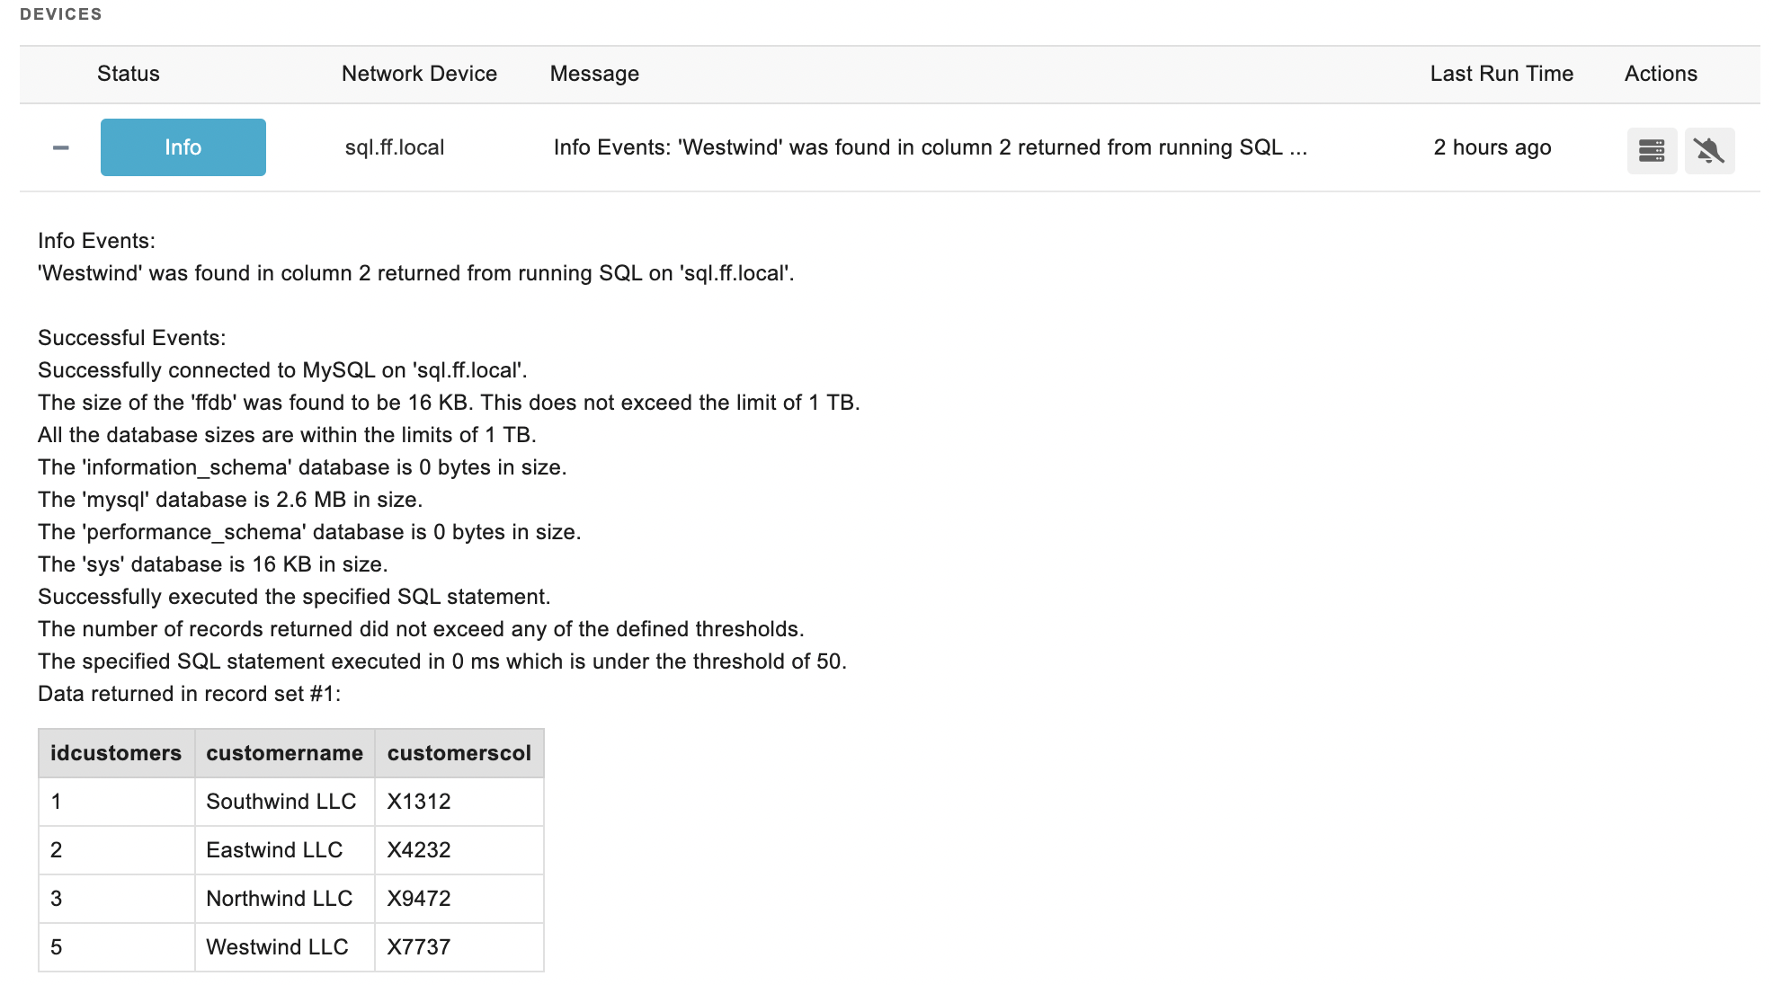Image resolution: width=1773 pixels, height=985 pixels.
Task: Select the sql.ff.local network device
Action: click(395, 147)
